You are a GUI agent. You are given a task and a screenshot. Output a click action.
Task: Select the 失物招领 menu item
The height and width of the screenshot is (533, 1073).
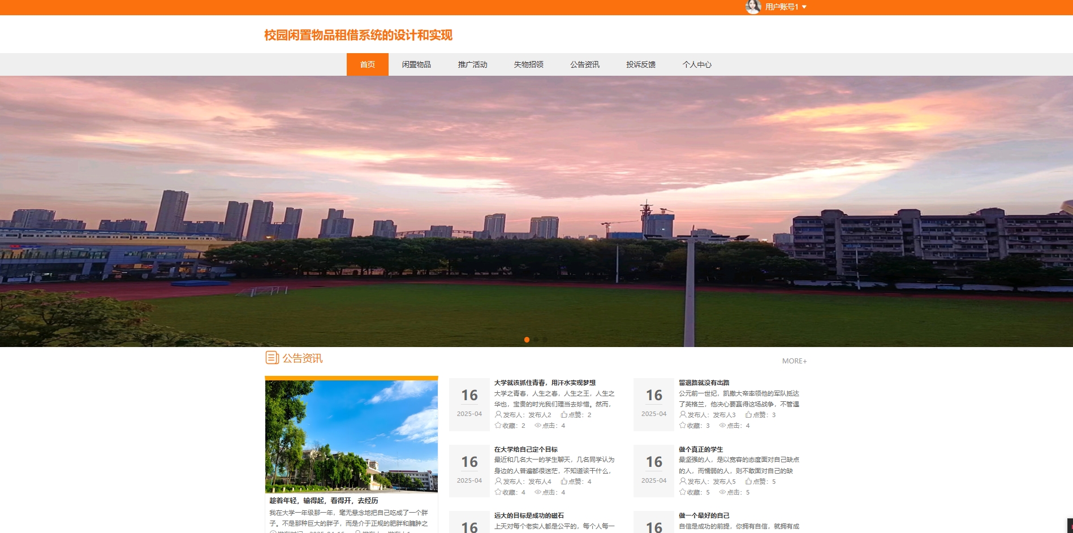[x=529, y=64]
